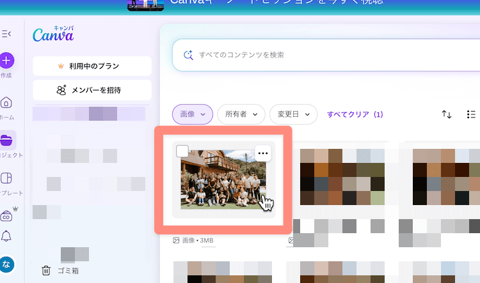Click the すべてのコンテンツを検索 search field
This screenshot has width=480, height=283.
tap(326, 55)
